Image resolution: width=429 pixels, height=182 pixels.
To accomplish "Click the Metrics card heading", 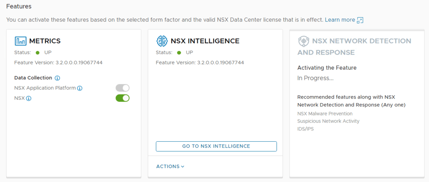I will click(x=45, y=41).
